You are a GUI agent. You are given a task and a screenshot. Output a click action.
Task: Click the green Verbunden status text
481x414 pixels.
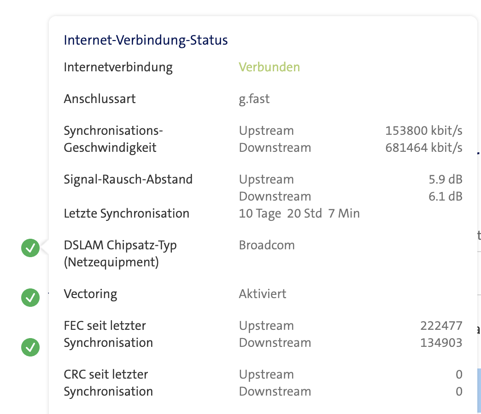tap(269, 67)
